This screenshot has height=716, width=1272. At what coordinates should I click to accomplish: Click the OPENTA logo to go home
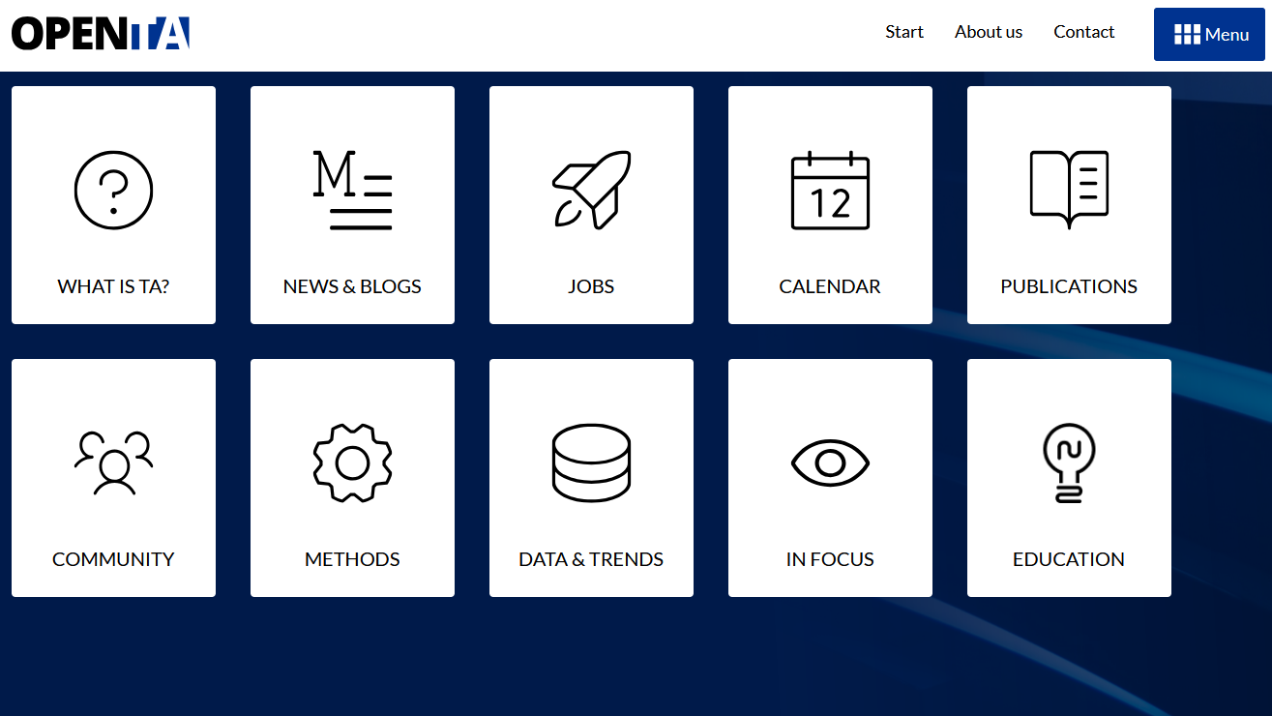[100, 32]
